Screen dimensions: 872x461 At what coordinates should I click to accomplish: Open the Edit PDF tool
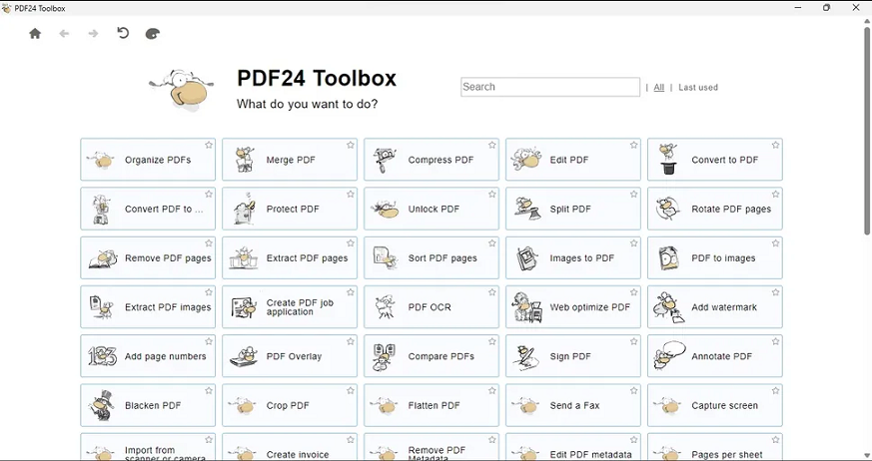click(573, 160)
